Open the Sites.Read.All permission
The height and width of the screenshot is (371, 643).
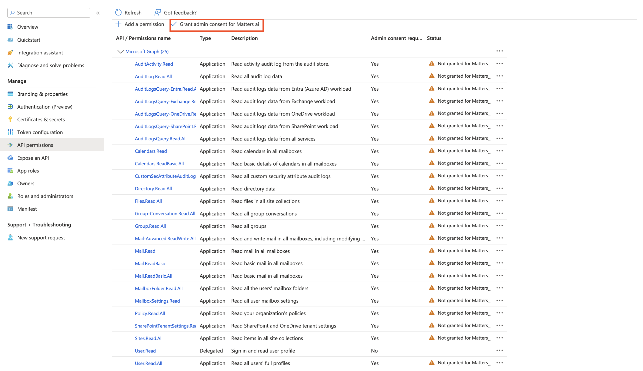tap(148, 338)
